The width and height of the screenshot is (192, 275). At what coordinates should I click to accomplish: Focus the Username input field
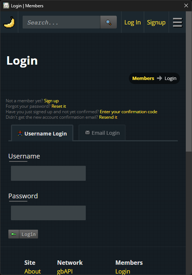49,173
